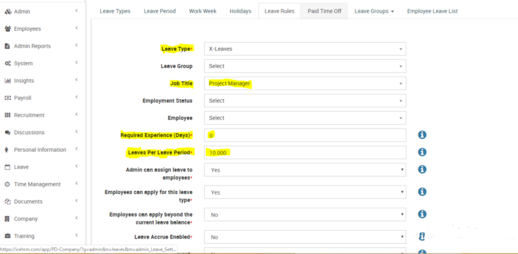
Task: Click the Leaves Per Leave Period input
Action: pos(305,153)
